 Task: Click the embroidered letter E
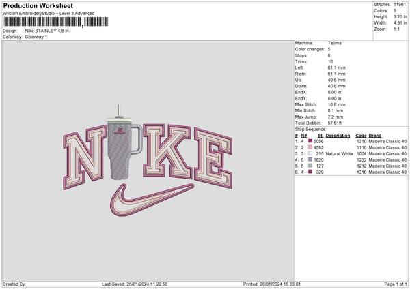[x=213, y=158]
